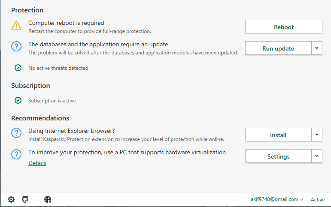The height and width of the screenshot is (207, 331).
Task: Click the Active license status label
Action: pyautogui.click(x=318, y=200)
